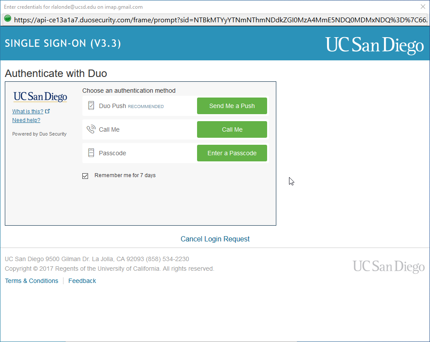This screenshot has height=342, width=430.
Task: Click the faded UC San Diego footer logo
Action: pyautogui.click(x=388, y=266)
